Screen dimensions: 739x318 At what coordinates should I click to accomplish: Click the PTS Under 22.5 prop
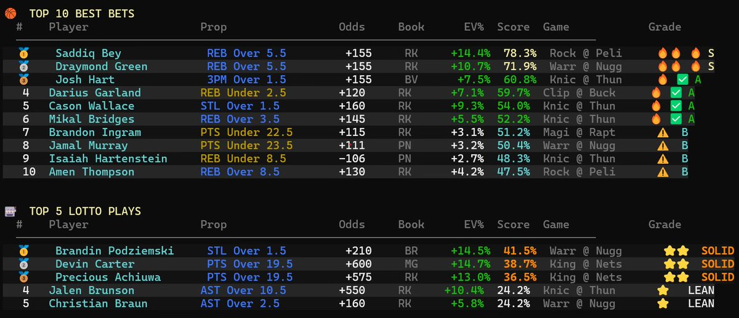246,132
